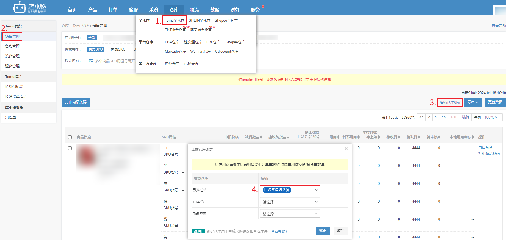The width and height of the screenshot is (506, 240).
Task: Choose FBA仓库 menu entry
Action: (x=172, y=42)
